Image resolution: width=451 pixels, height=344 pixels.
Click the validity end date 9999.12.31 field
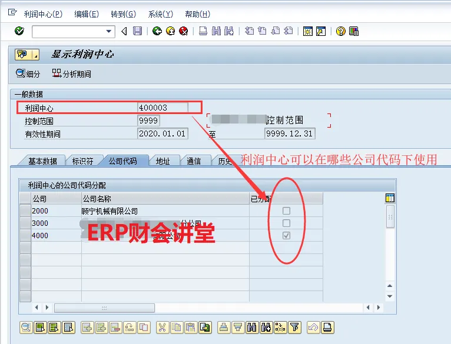pyautogui.click(x=290, y=133)
